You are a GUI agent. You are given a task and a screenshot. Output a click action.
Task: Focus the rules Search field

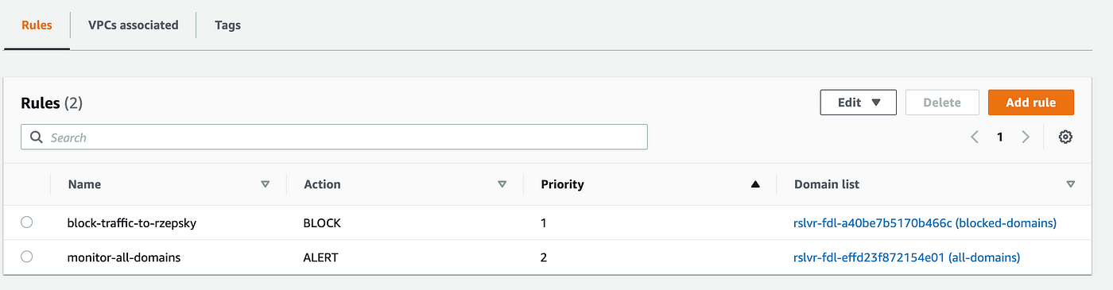tap(334, 137)
